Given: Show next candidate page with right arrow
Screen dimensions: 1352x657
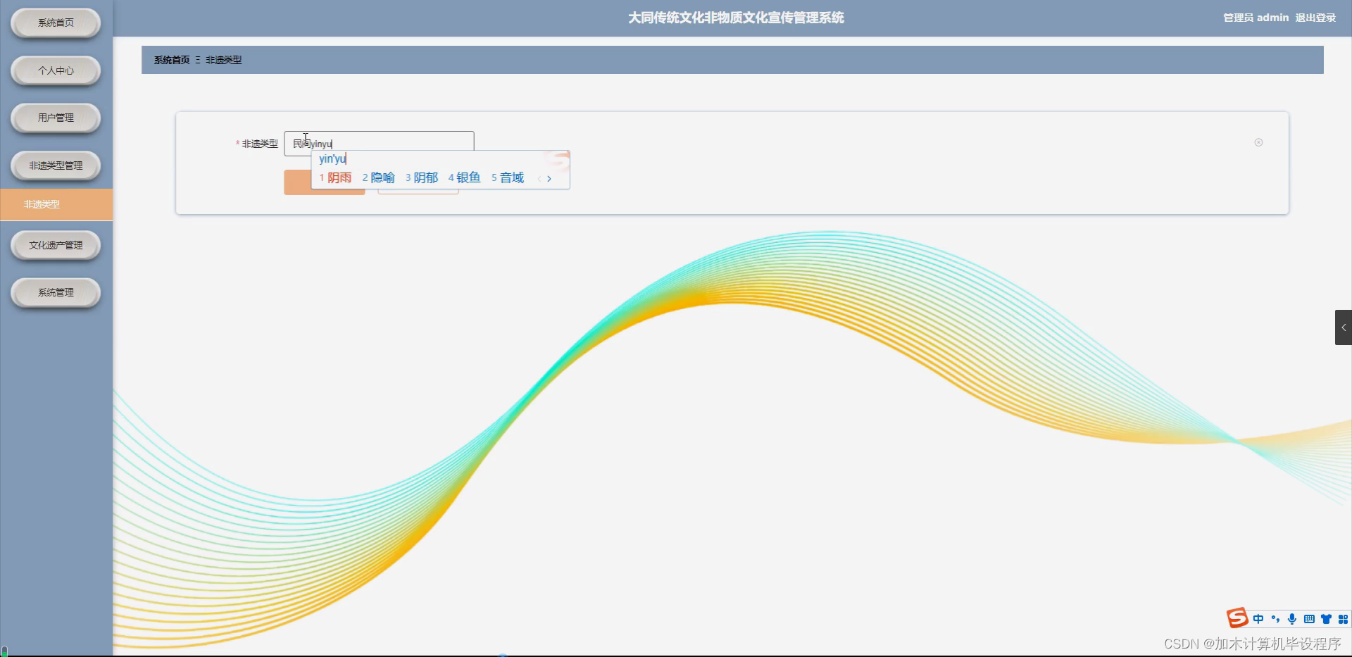Looking at the screenshot, I should click(549, 179).
